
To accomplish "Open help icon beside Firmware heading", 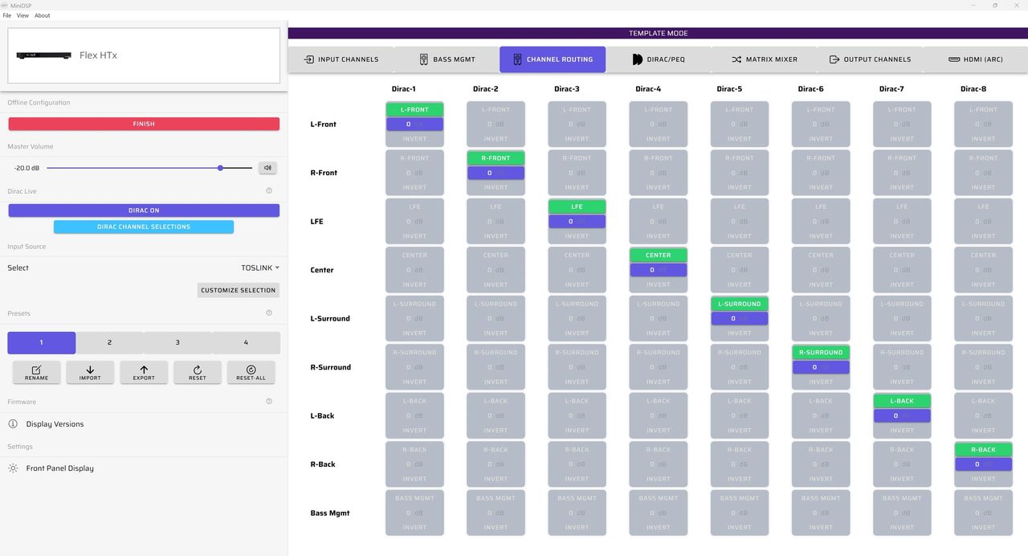I will (269, 402).
